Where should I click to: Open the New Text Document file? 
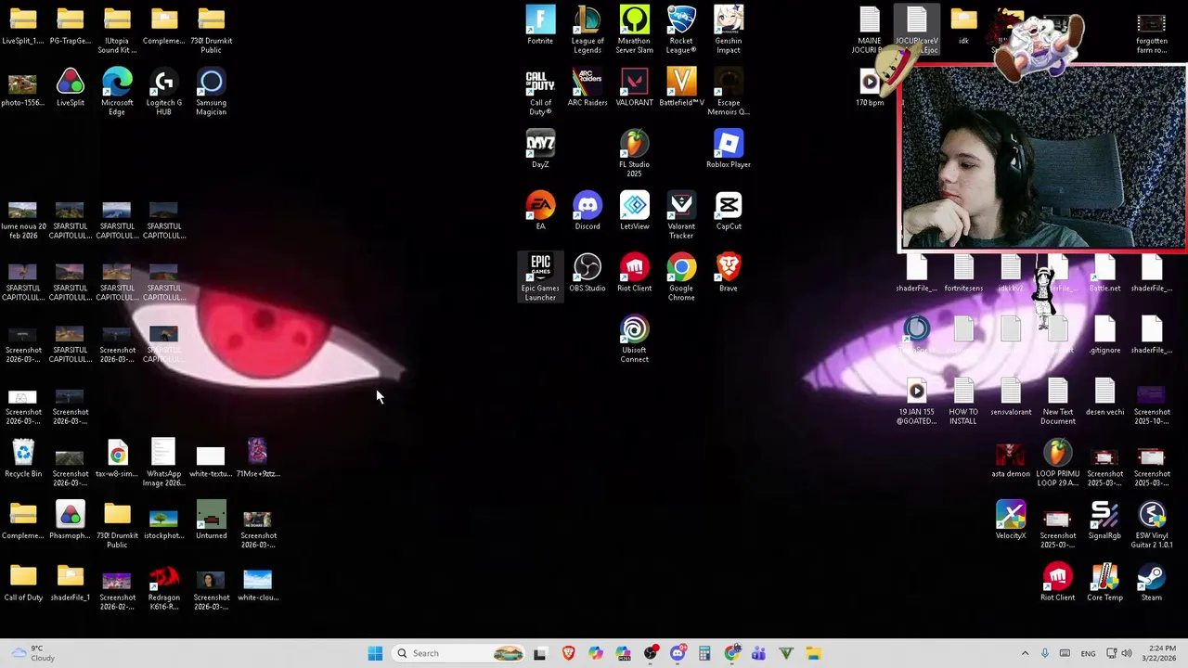point(1058,401)
